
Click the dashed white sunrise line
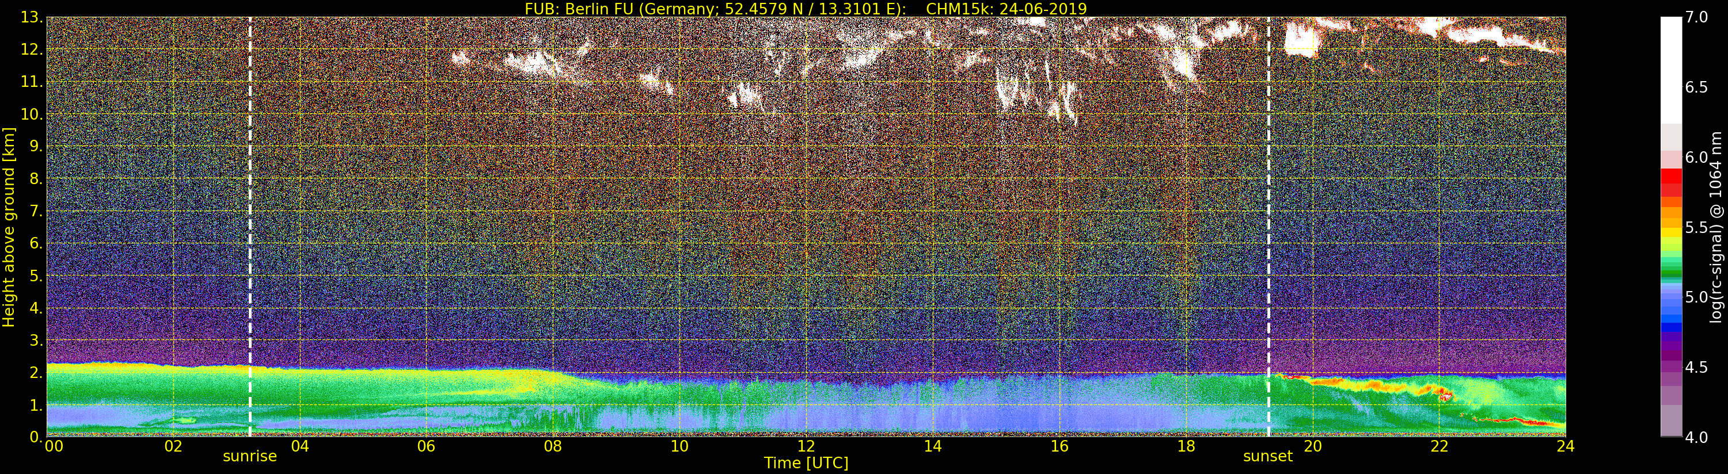click(x=250, y=227)
